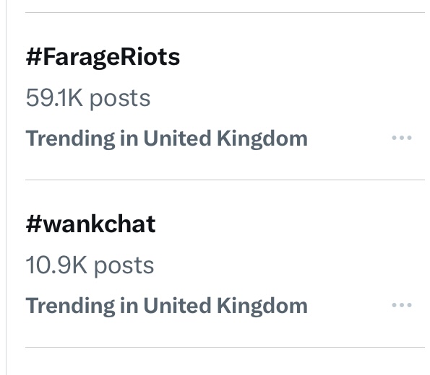Expand three-dot menu on the first trending item
Image resolution: width=430 pixels, height=375 pixels.
(x=402, y=138)
